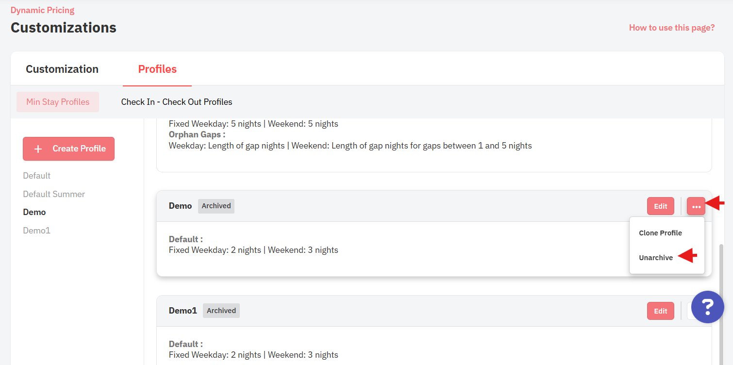Click the three-dot menu on Demo profile
The width and height of the screenshot is (733, 365).
click(x=696, y=206)
